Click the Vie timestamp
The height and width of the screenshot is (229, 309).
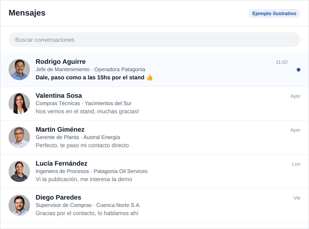tap(297, 198)
